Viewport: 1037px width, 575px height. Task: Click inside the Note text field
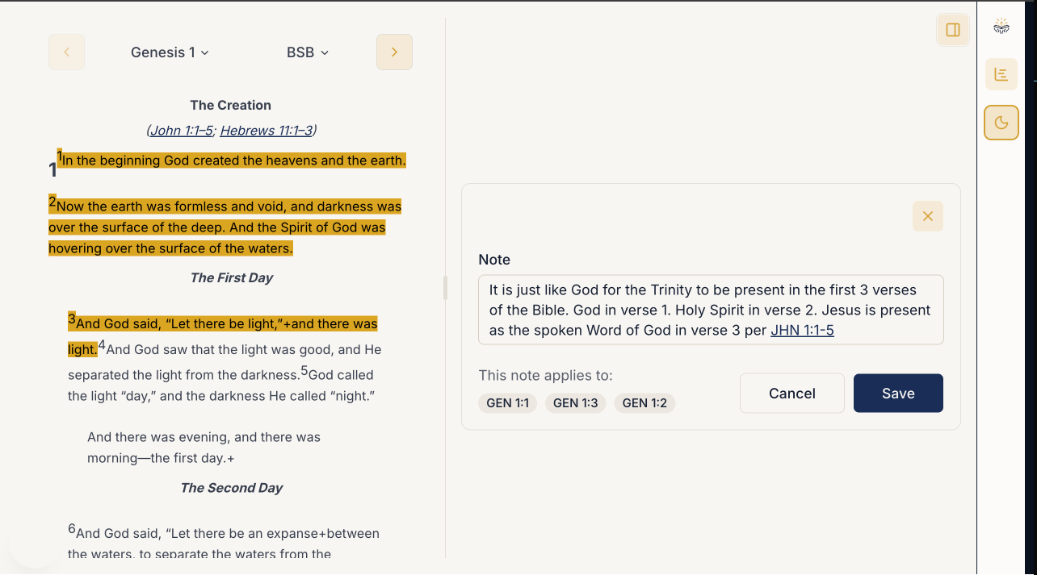(711, 310)
